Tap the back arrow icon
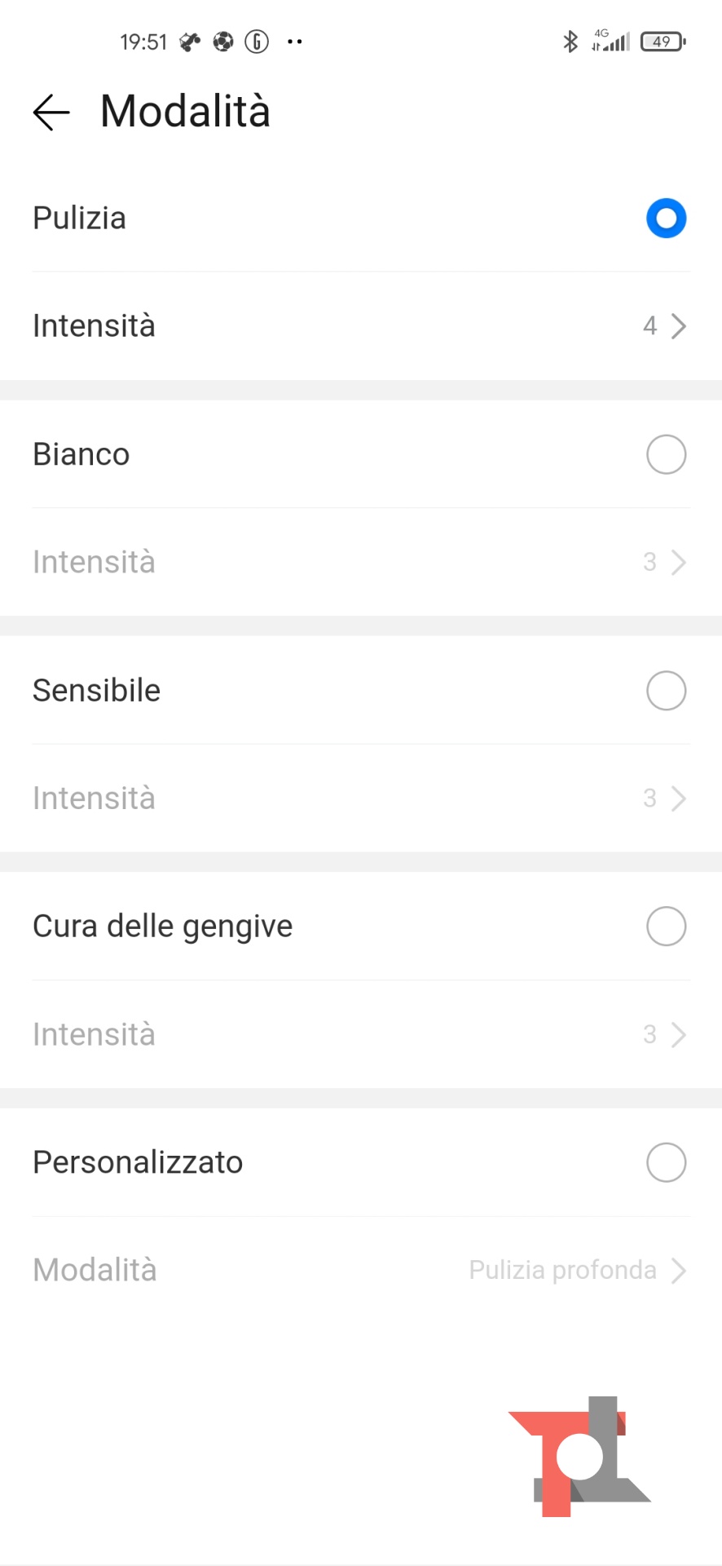This screenshot has width=722, height=1566. (x=51, y=112)
